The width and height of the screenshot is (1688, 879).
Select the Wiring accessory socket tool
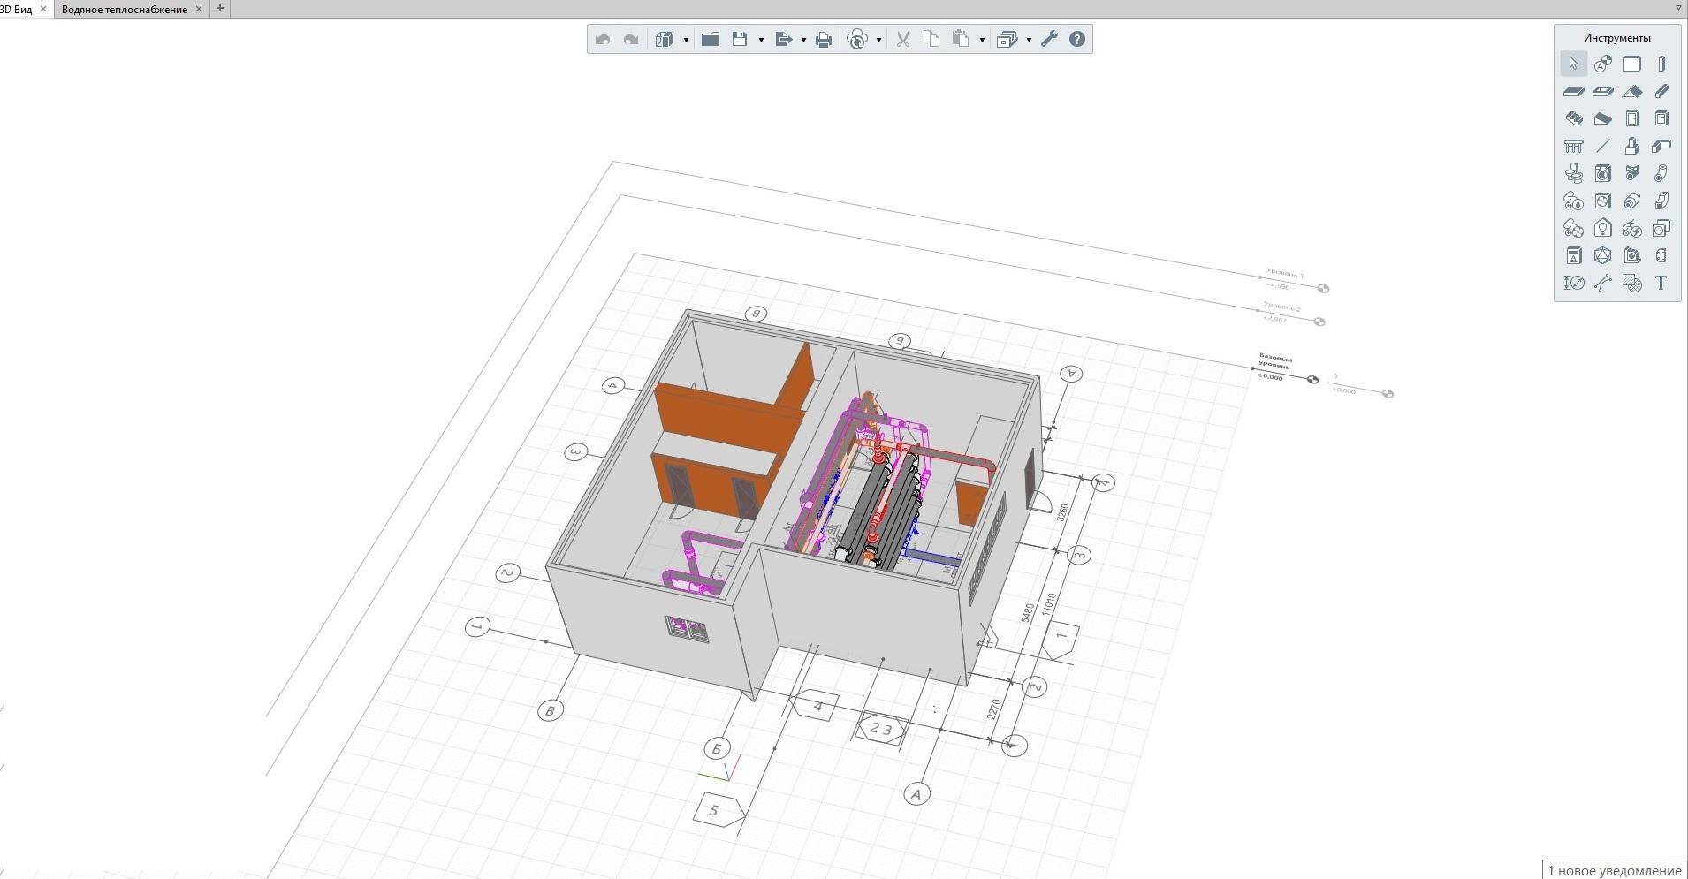(1661, 228)
